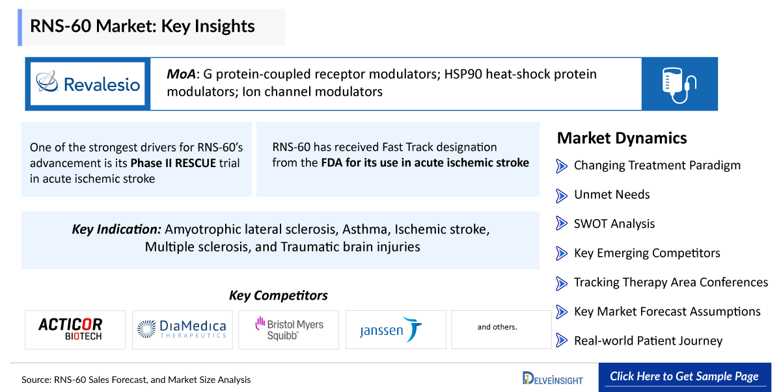The image size is (781, 392).
Task: Open the DelveInsight logo in the footer
Action: [553, 378]
